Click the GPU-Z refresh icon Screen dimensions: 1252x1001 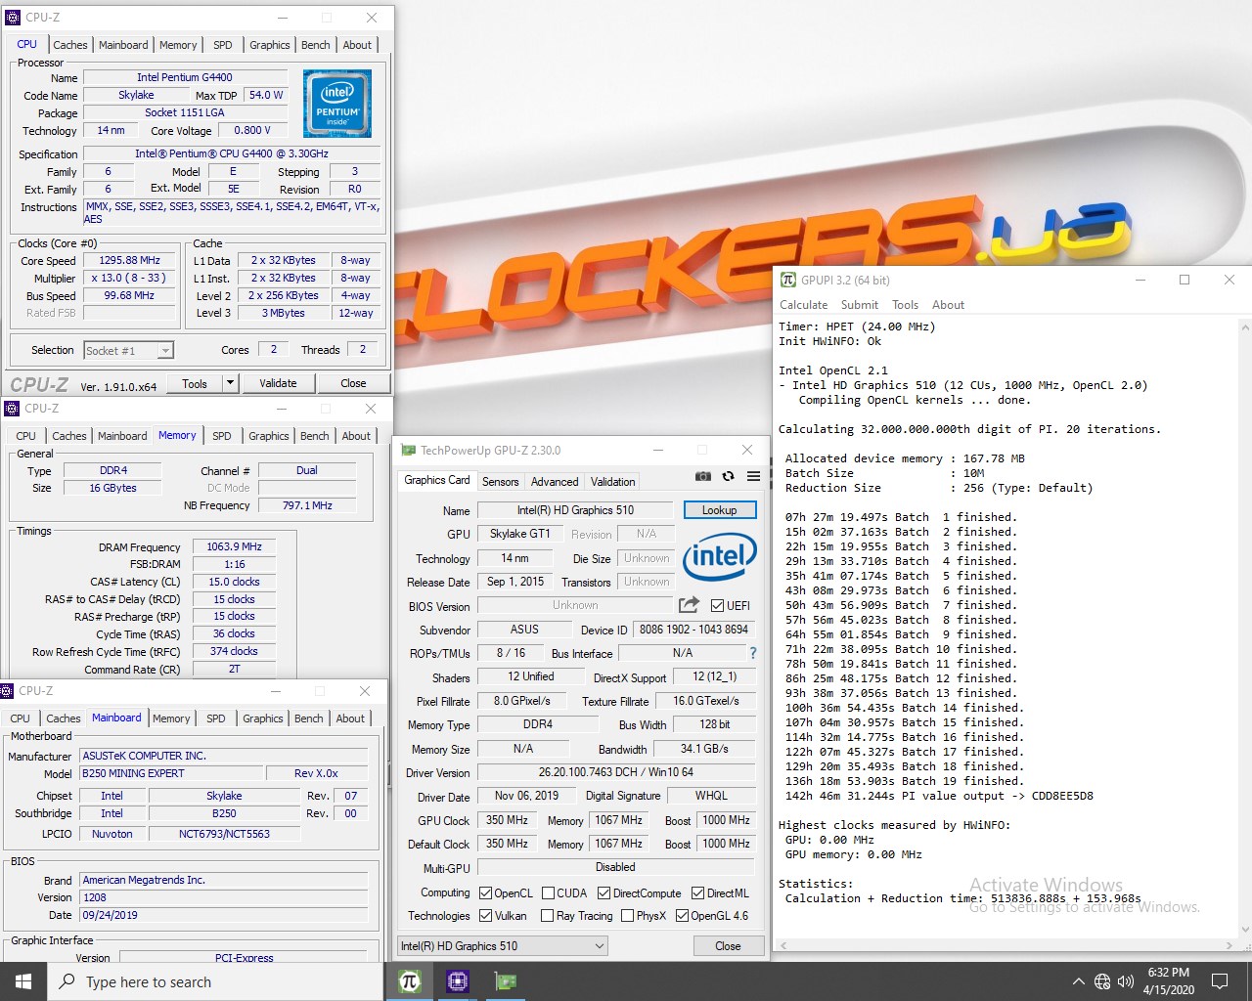tap(728, 476)
